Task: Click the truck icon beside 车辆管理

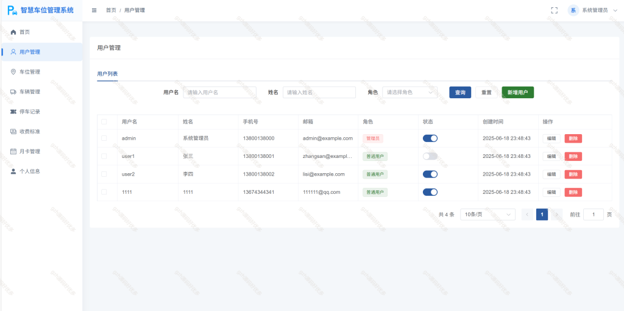Action: click(13, 91)
